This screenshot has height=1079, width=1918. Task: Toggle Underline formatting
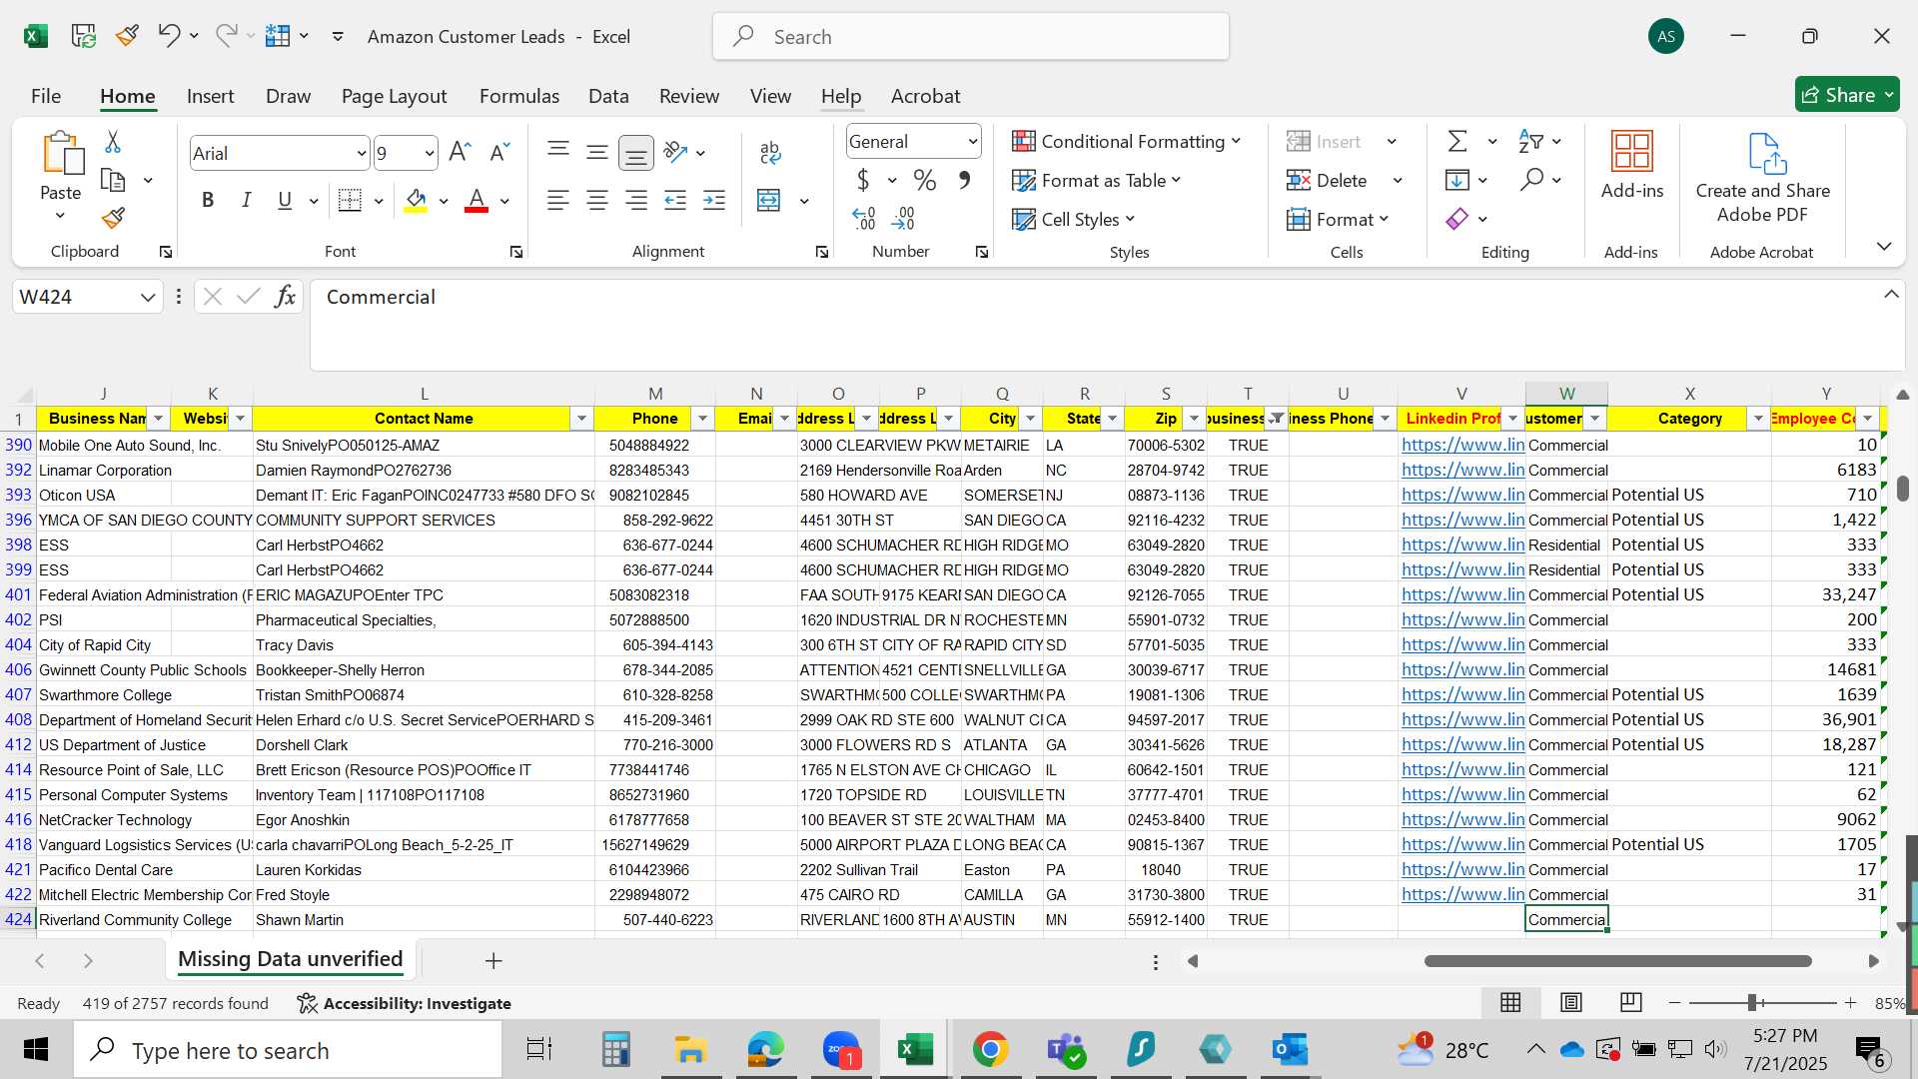285,200
